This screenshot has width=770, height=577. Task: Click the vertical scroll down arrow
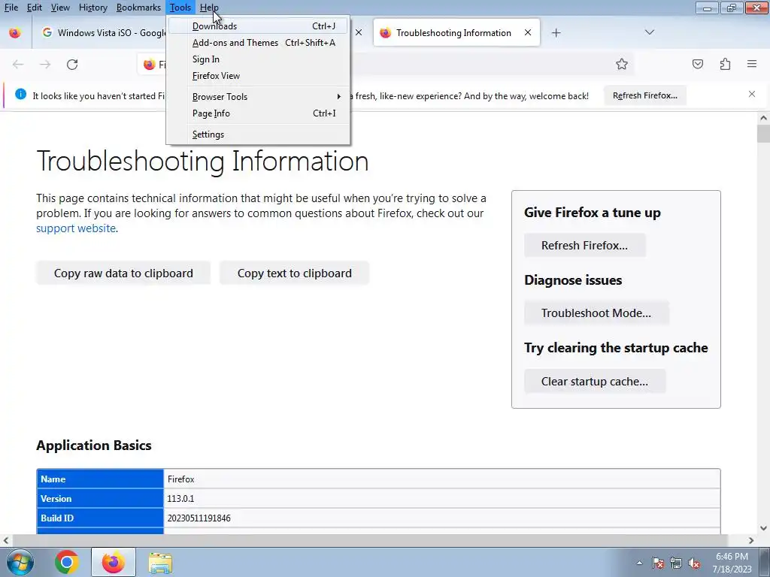click(x=763, y=528)
